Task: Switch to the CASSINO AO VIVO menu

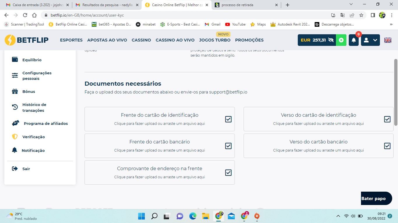Action: coord(175,40)
